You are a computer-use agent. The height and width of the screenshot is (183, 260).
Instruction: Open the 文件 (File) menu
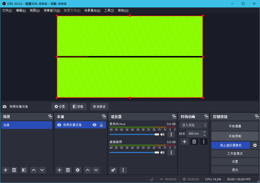point(7,10)
